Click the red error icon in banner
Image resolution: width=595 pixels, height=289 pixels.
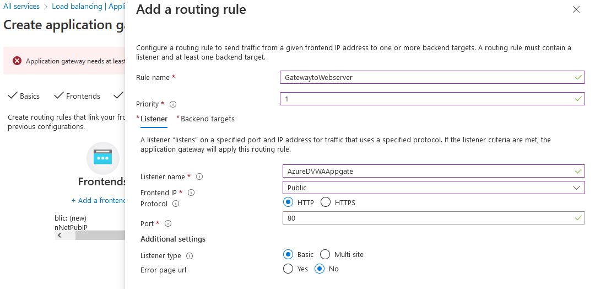pos(17,61)
